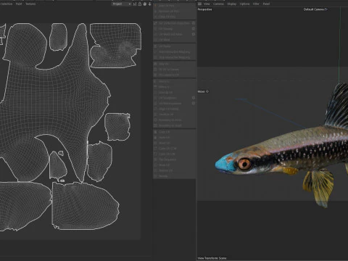Click the Mirror U icon

coord(156,81)
